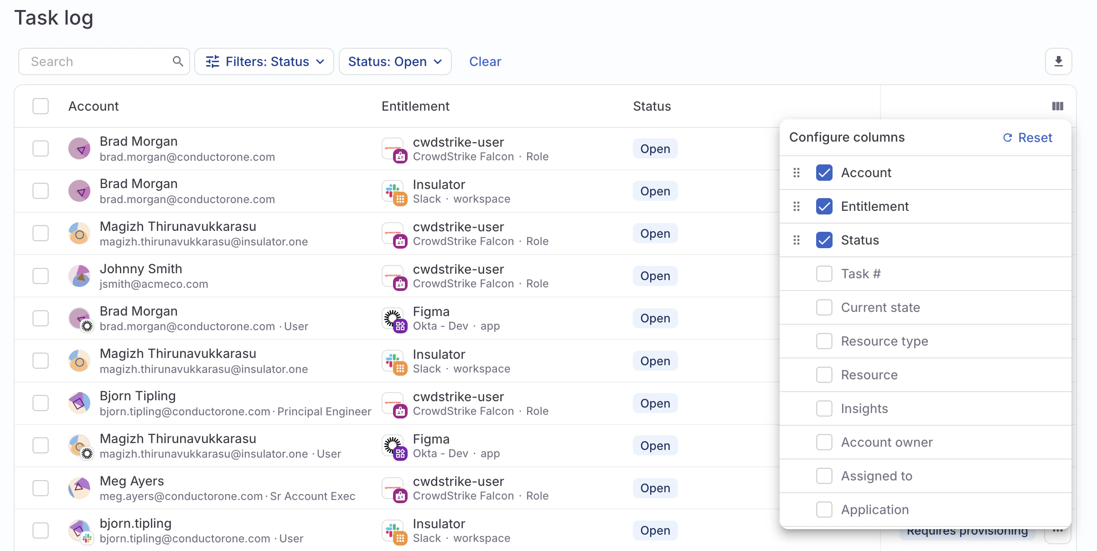Expand the overflow menu next to Requires provisioning
Image resolution: width=1097 pixels, height=551 pixels.
click(1058, 531)
